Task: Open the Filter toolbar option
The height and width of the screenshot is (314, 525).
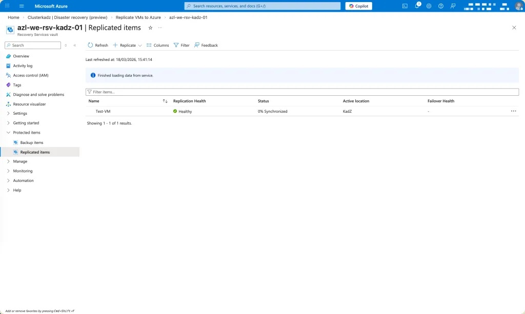Action: point(181,45)
